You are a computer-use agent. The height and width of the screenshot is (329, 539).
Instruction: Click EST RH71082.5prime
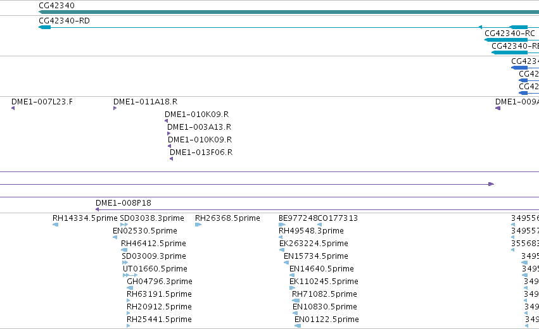[324, 294]
